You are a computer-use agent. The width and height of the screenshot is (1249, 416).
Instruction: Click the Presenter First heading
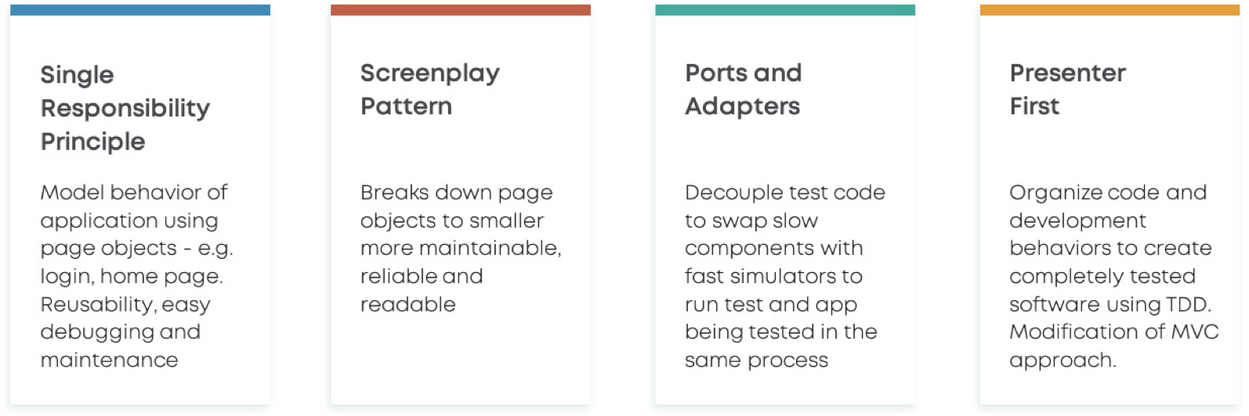1067,89
